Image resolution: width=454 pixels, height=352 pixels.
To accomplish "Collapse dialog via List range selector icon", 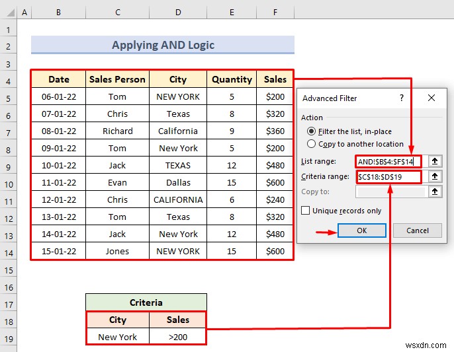I will click(435, 161).
